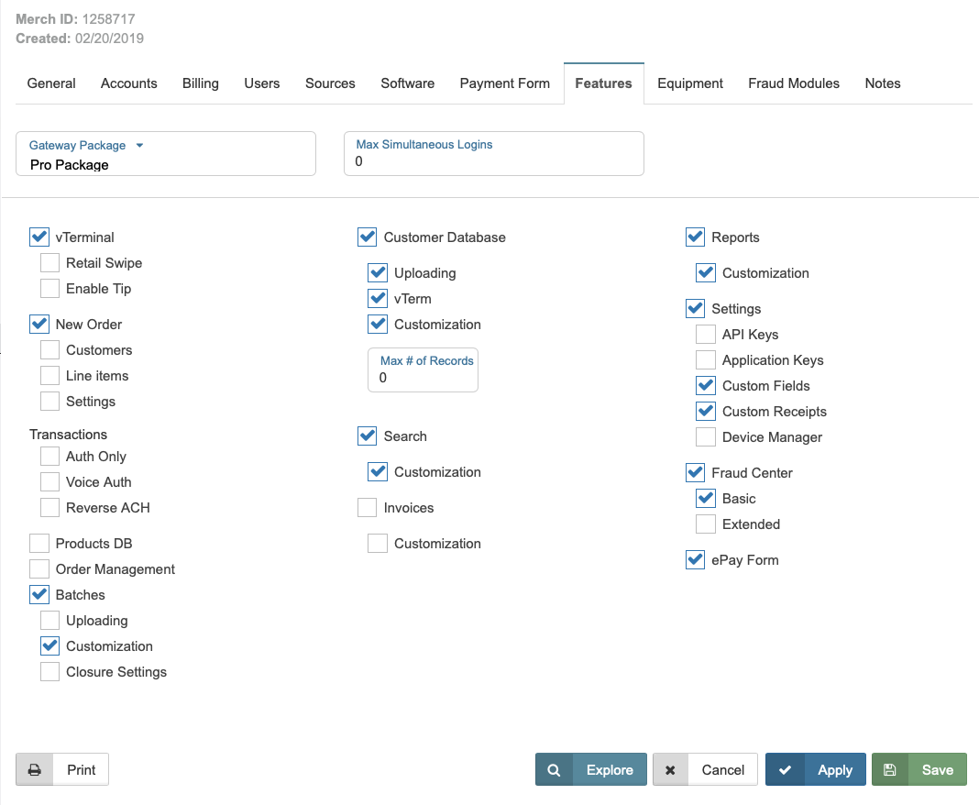Click the Max # of Records field
Screen dimensions: 979x805
(x=423, y=378)
